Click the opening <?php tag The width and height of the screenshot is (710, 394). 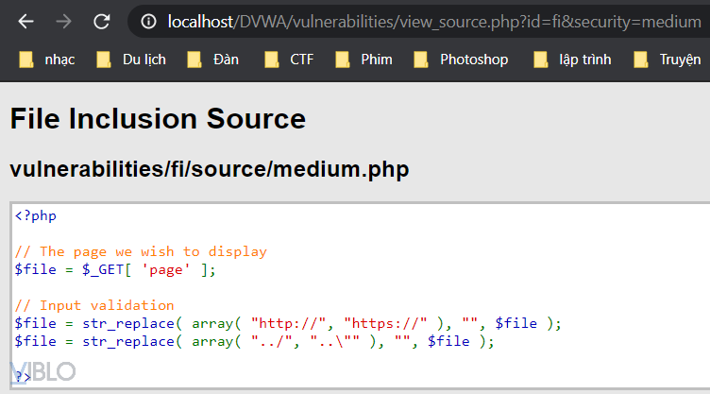[x=36, y=215]
